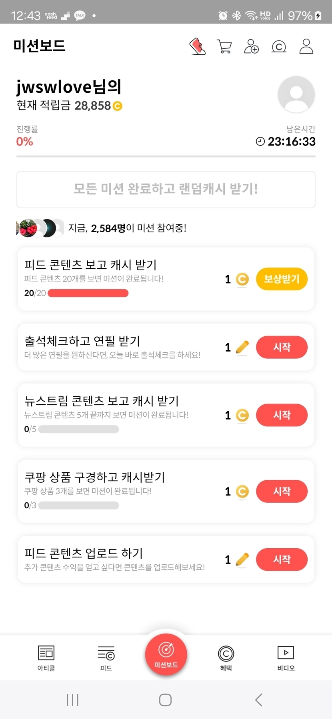Switch to the 피드 tab

pos(106,658)
